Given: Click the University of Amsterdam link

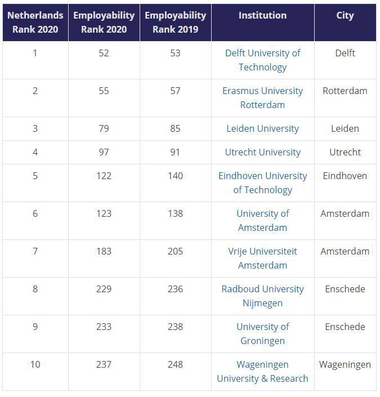Looking at the screenshot, I should coord(262,220).
